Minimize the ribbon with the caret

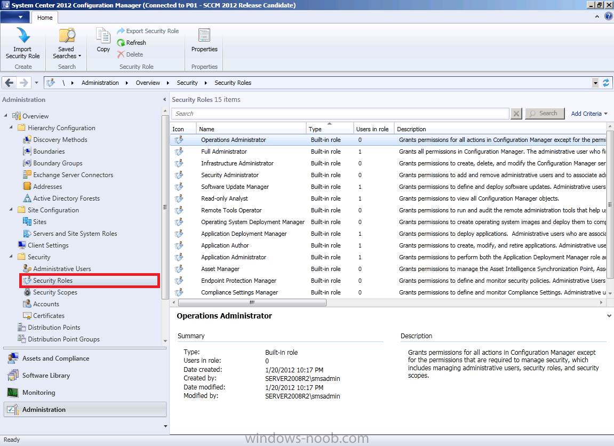[x=597, y=17]
